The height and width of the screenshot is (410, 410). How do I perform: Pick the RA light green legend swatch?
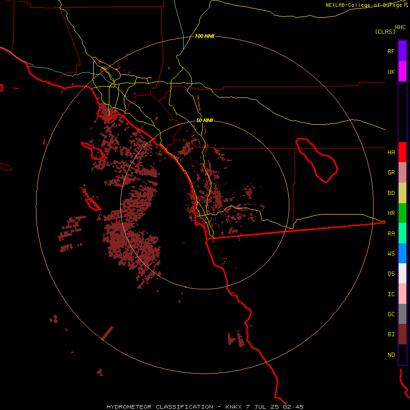(x=402, y=233)
